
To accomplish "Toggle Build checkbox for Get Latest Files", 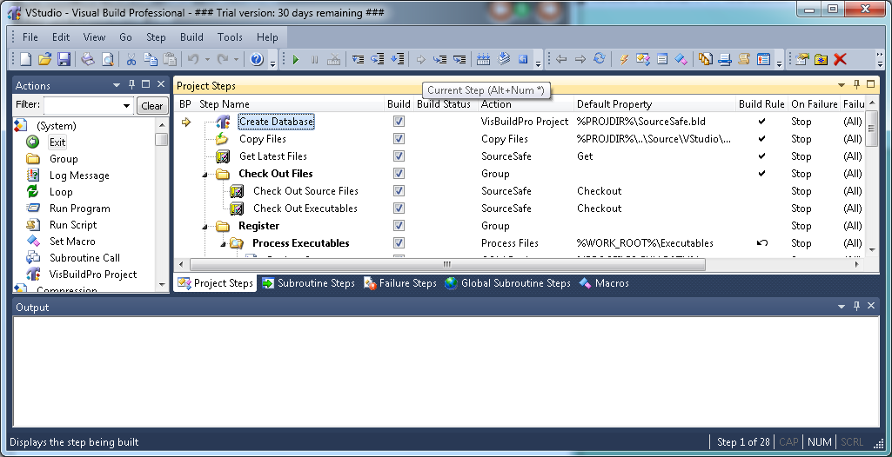I will (399, 156).
